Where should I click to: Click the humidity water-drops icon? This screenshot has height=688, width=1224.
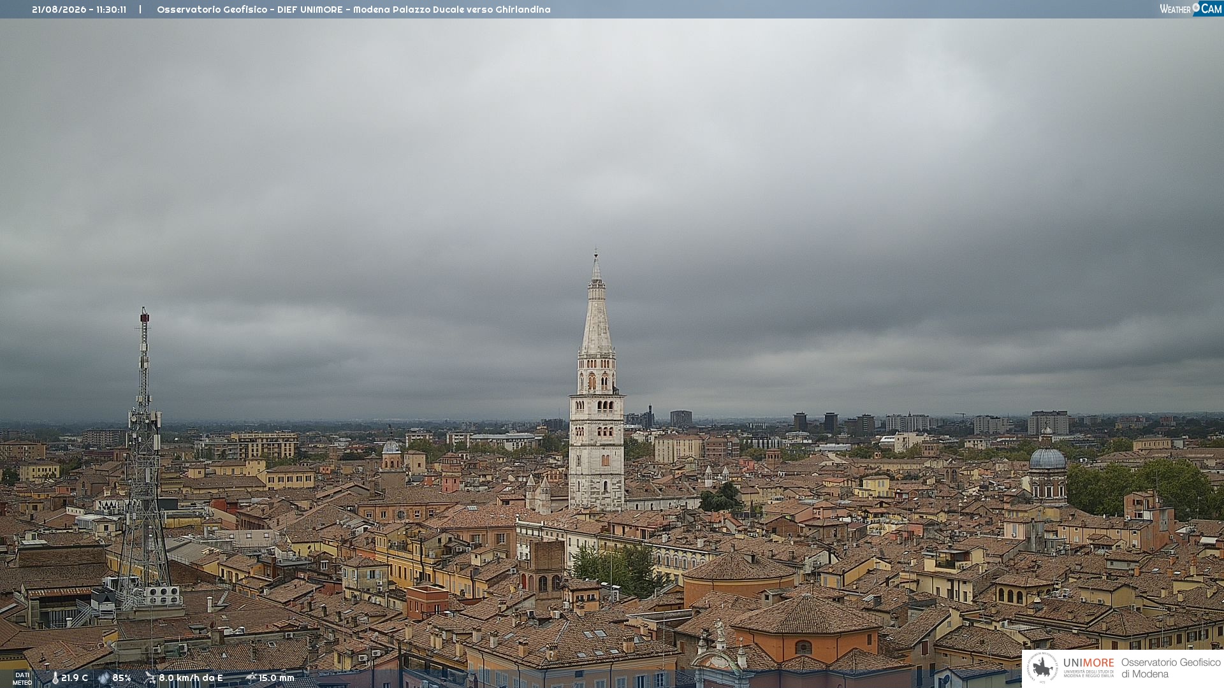(104, 678)
